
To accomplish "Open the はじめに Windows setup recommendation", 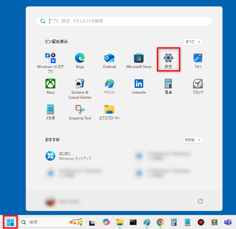I will [71, 156].
